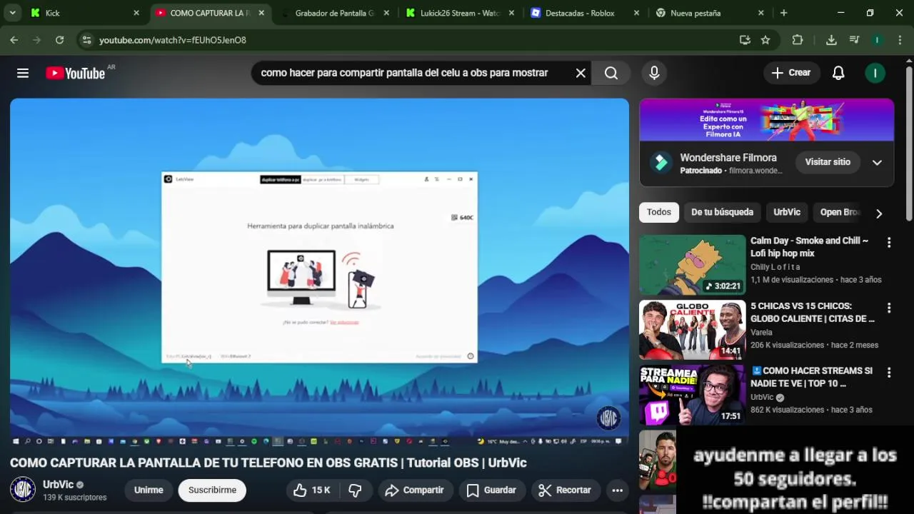Clear the YouTube search box text
The image size is (914, 514).
point(581,73)
